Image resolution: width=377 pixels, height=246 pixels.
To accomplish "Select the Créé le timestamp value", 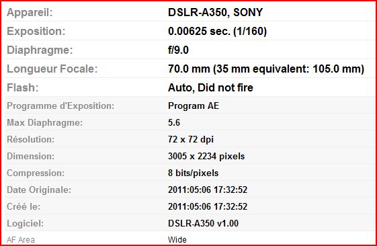I will coord(208,206).
